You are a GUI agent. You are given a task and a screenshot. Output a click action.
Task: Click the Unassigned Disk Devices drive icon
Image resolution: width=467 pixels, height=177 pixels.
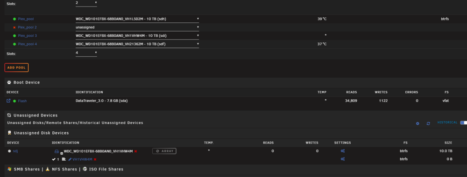pos(9,133)
